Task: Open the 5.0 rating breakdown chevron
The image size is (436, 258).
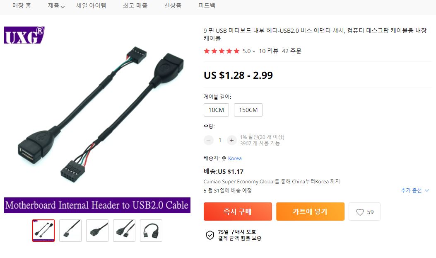Action: [253, 51]
